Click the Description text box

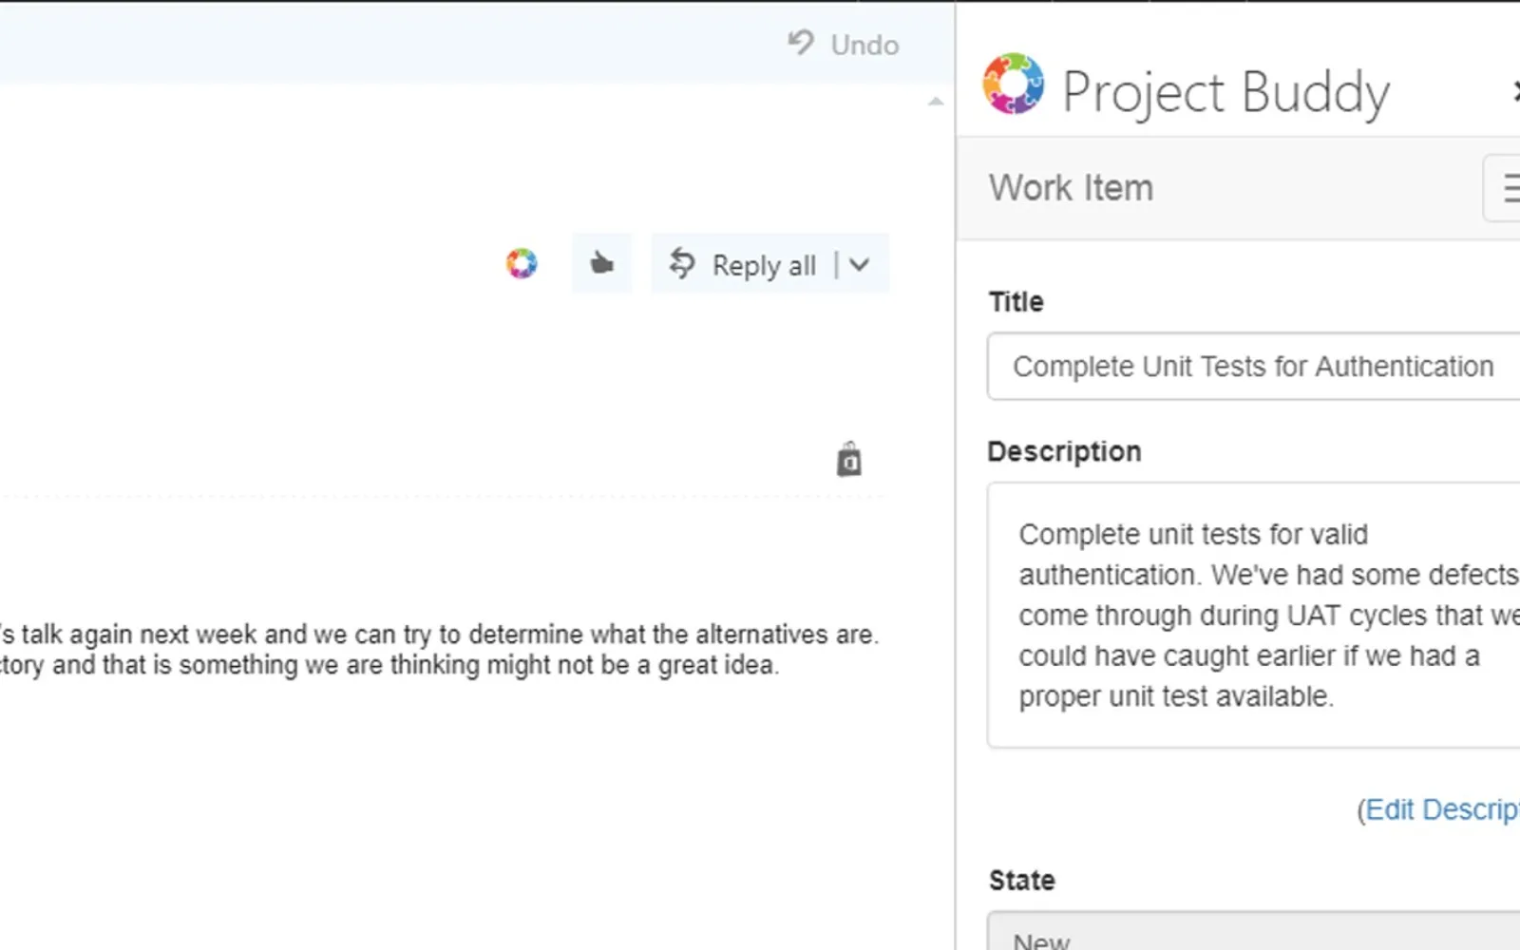(x=1254, y=615)
